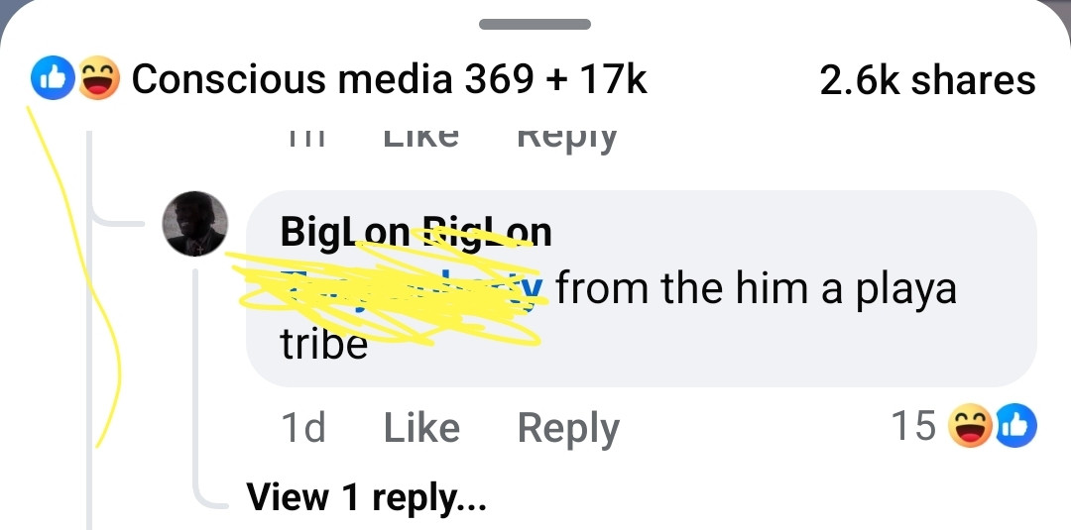The width and height of the screenshot is (1071, 530).
Task: Open BigLon's profile picture
Action: [194, 224]
